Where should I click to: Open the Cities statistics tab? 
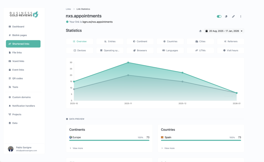(x=200, y=41)
